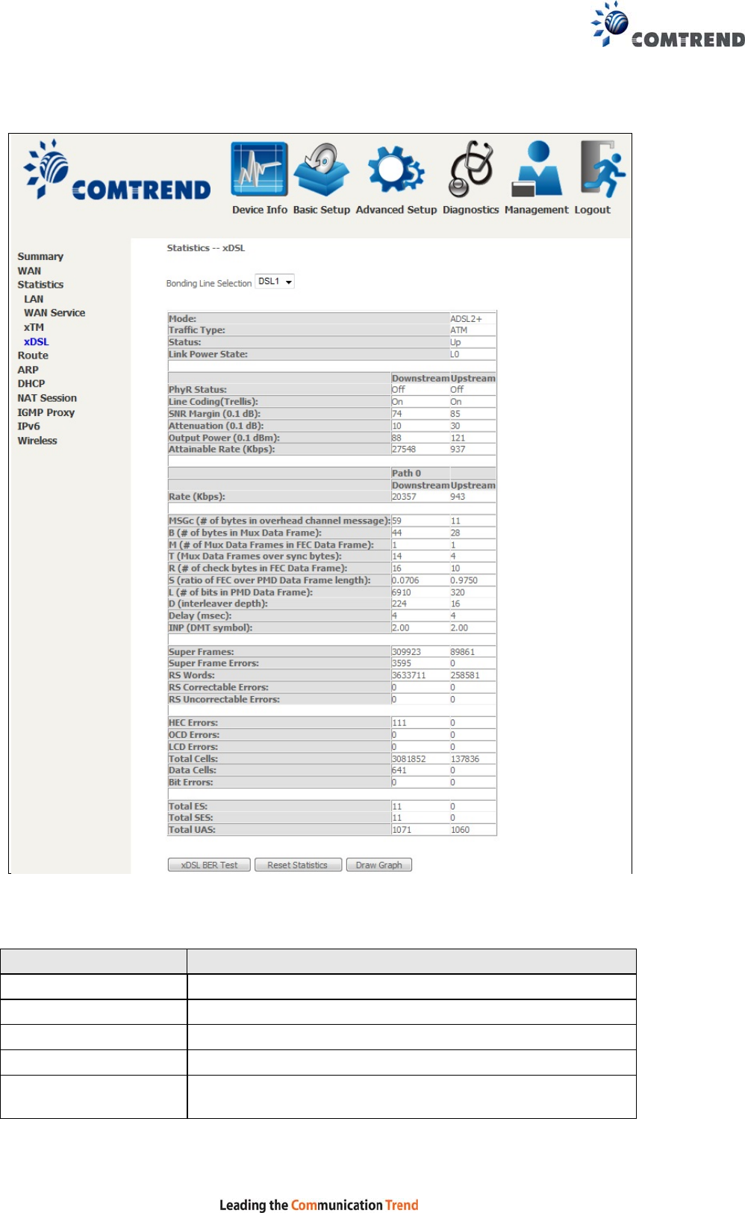
Task: Click downstream Total UAS value 1071
Action: 402,830
